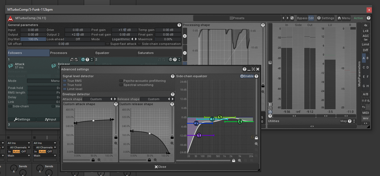Copy follower 1 settings
Viewport: 380px width, 176px height.
pos(72,59)
